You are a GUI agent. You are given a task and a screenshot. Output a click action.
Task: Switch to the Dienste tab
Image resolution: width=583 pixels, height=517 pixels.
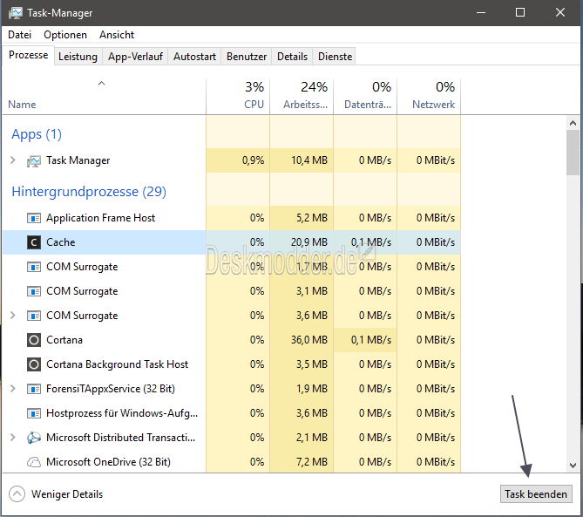[335, 57]
